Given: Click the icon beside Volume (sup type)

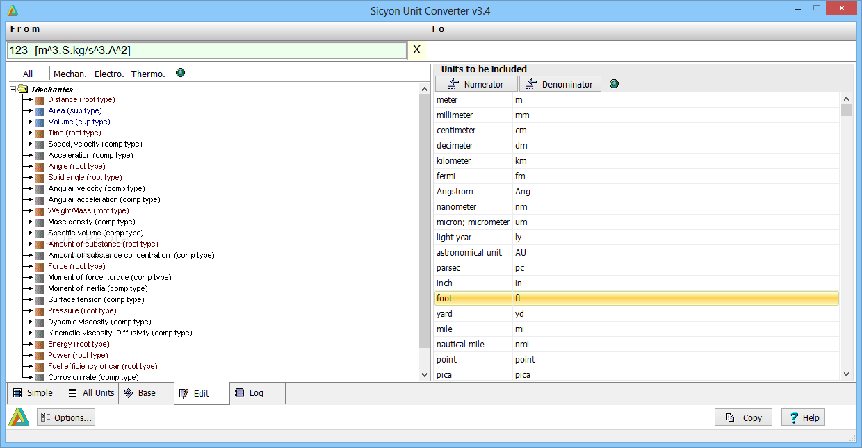Looking at the screenshot, I should pyautogui.click(x=40, y=122).
